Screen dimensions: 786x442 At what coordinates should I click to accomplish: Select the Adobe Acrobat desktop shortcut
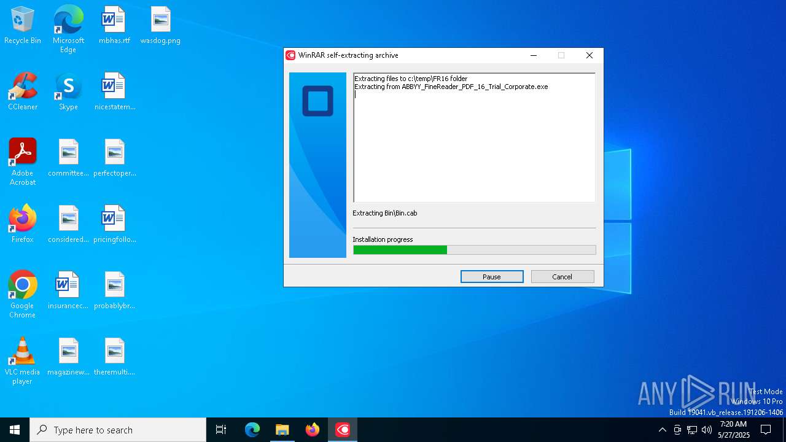click(23, 162)
